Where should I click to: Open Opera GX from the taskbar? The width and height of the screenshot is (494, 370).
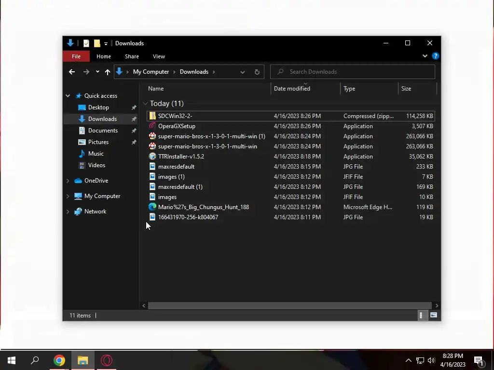(x=107, y=360)
